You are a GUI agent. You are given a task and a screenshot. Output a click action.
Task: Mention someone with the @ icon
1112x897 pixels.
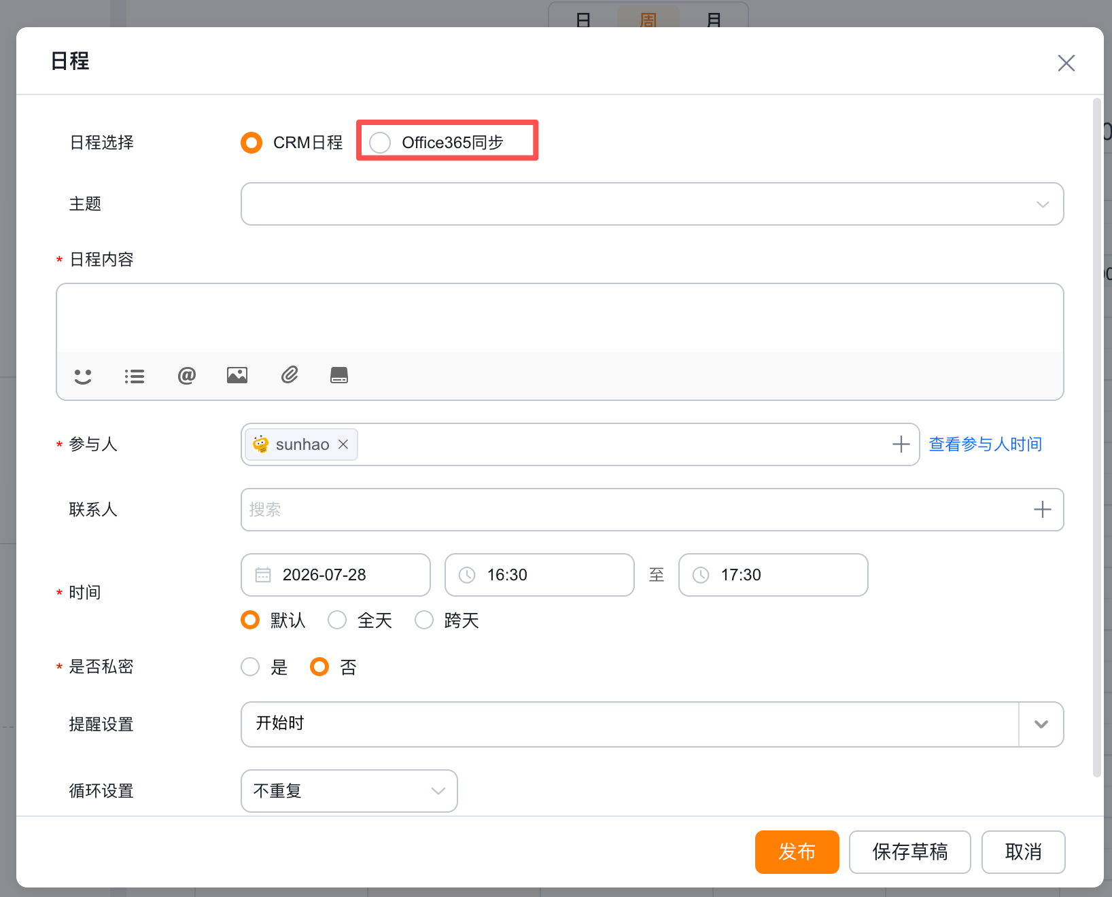[x=186, y=375]
